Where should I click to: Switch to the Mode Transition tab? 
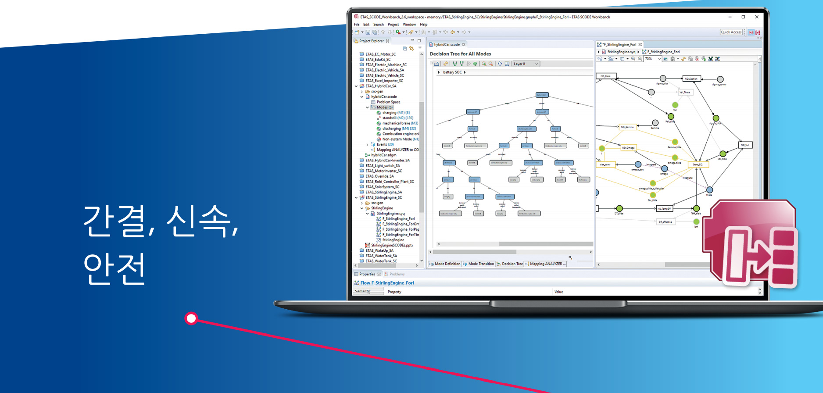(x=479, y=264)
